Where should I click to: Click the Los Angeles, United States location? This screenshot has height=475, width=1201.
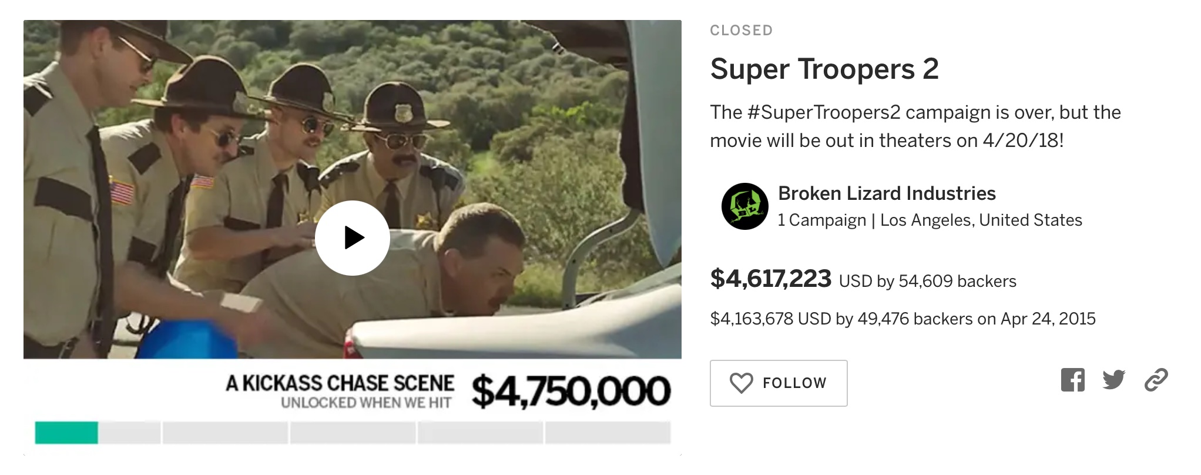pos(981,220)
